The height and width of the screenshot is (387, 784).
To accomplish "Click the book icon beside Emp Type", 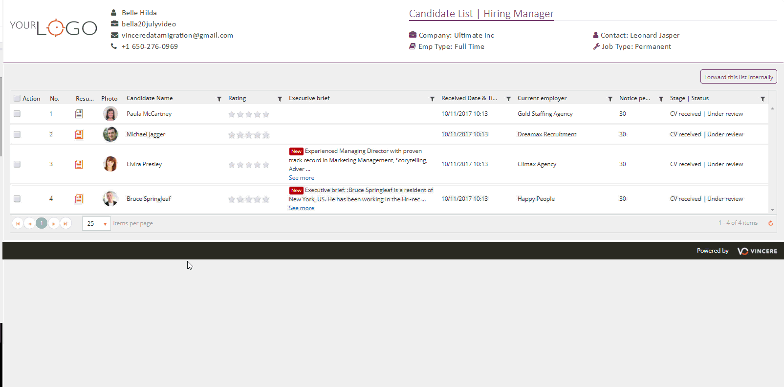I will (413, 46).
